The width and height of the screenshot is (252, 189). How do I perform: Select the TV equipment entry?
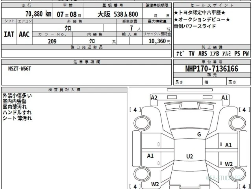tap(192, 54)
